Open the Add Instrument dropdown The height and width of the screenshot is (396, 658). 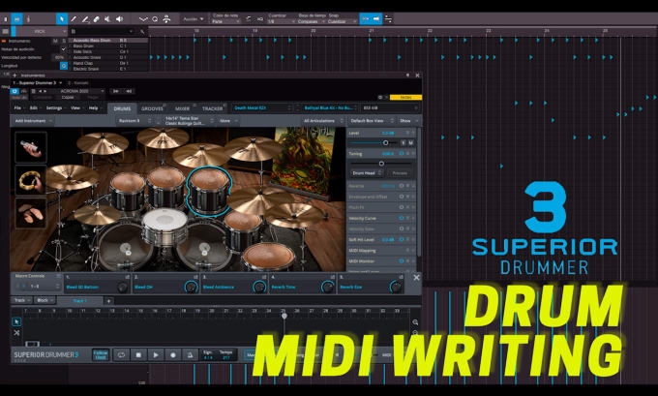[33, 120]
